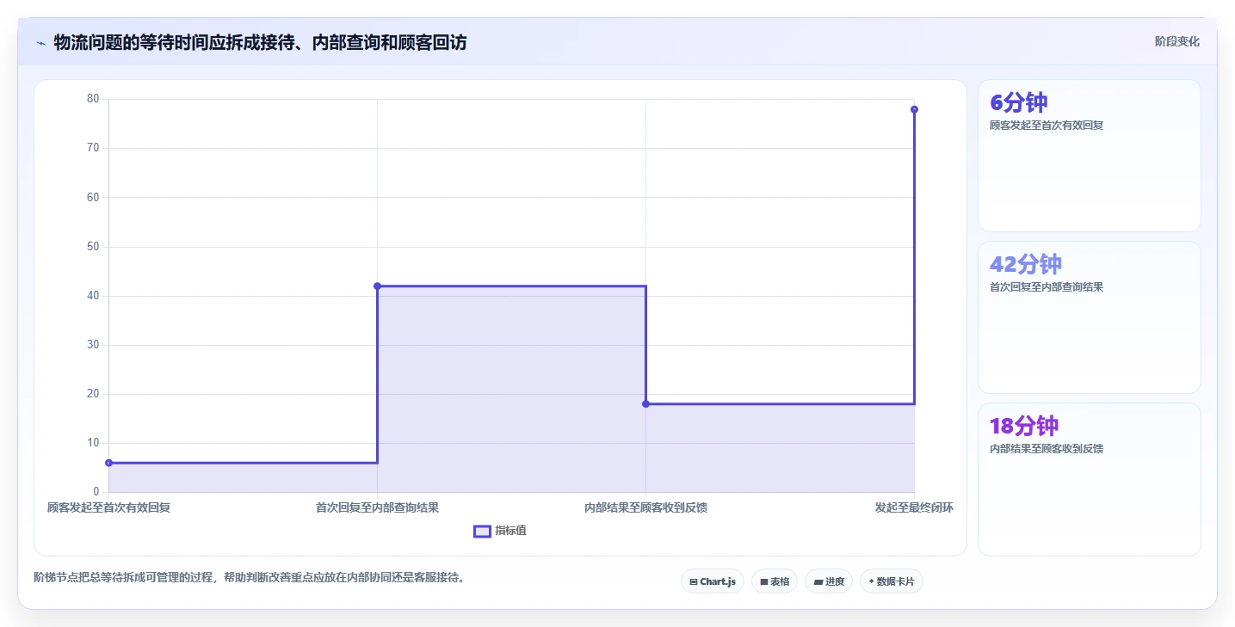Click the 发起至最终闭环 axis label
This screenshot has height=627, width=1235.
click(914, 507)
